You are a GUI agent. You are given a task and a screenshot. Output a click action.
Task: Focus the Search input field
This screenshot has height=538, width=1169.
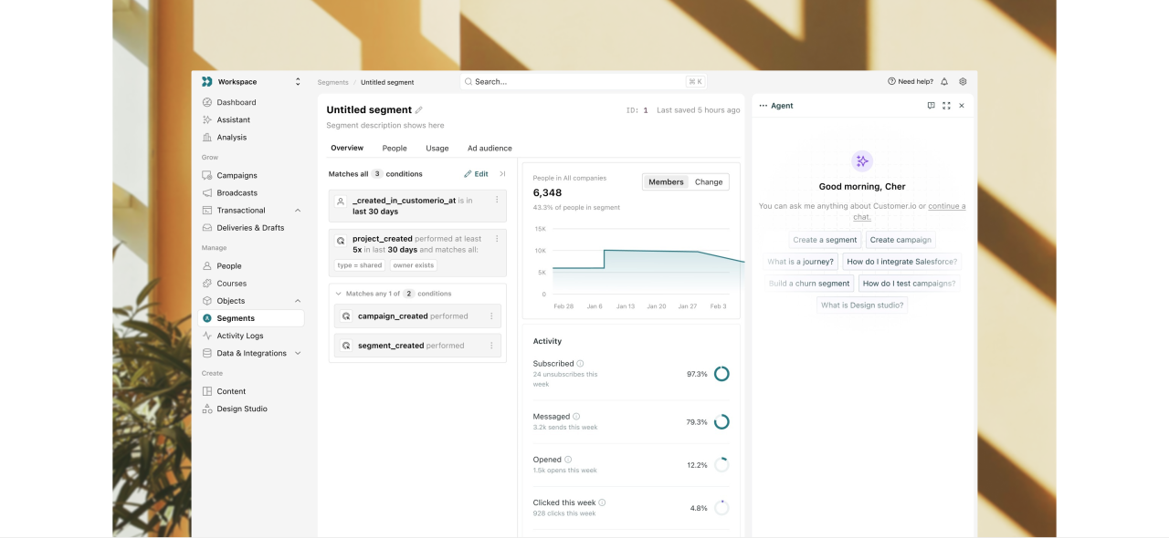584,81
